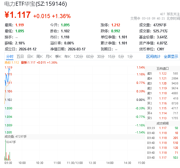The height and width of the screenshot is (168, 180).
Task: Click the 成立日 date 2026-01-12
Action: 27,49
